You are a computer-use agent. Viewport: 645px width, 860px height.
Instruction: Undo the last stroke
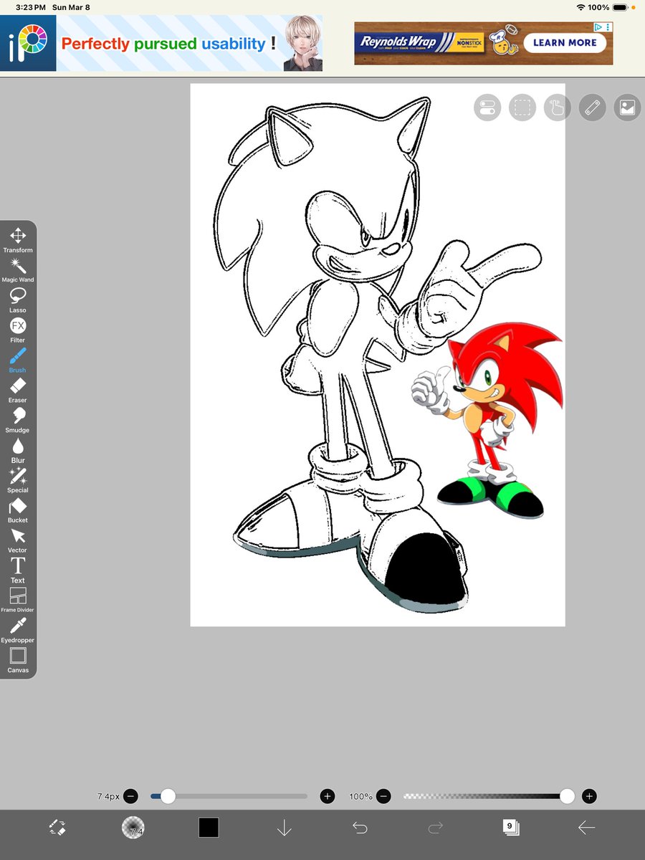pos(360,828)
